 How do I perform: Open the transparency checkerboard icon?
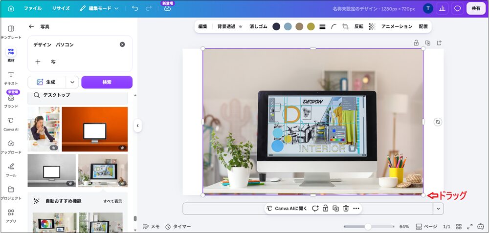point(372,27)
